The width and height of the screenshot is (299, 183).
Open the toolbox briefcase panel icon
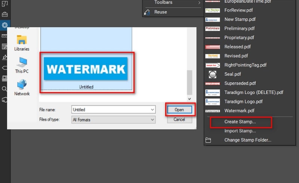point(5,15)
